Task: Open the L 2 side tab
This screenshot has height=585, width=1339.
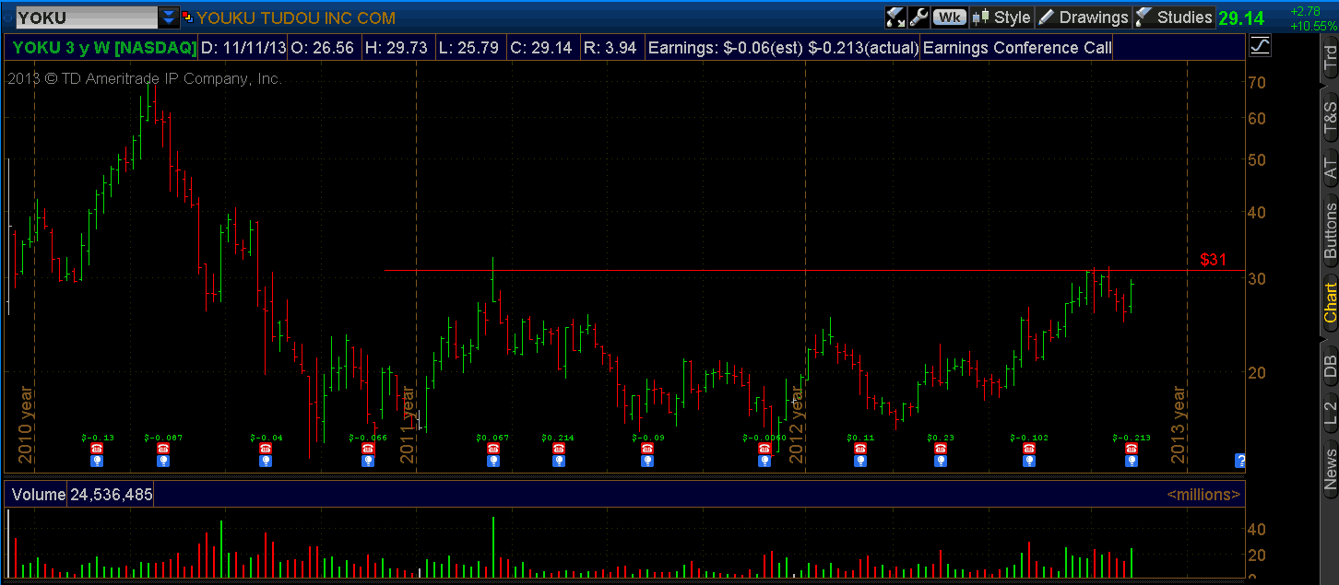Action: pos(1330,414)
